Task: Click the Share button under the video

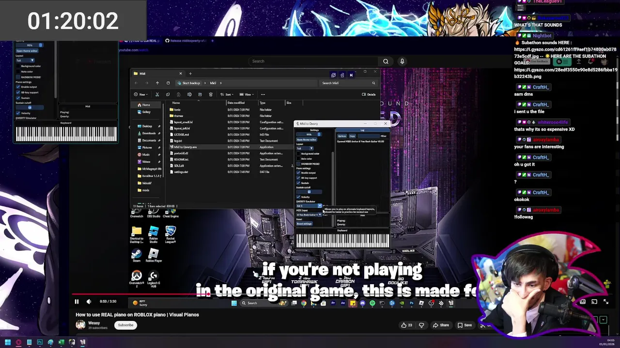Action: 441,325
